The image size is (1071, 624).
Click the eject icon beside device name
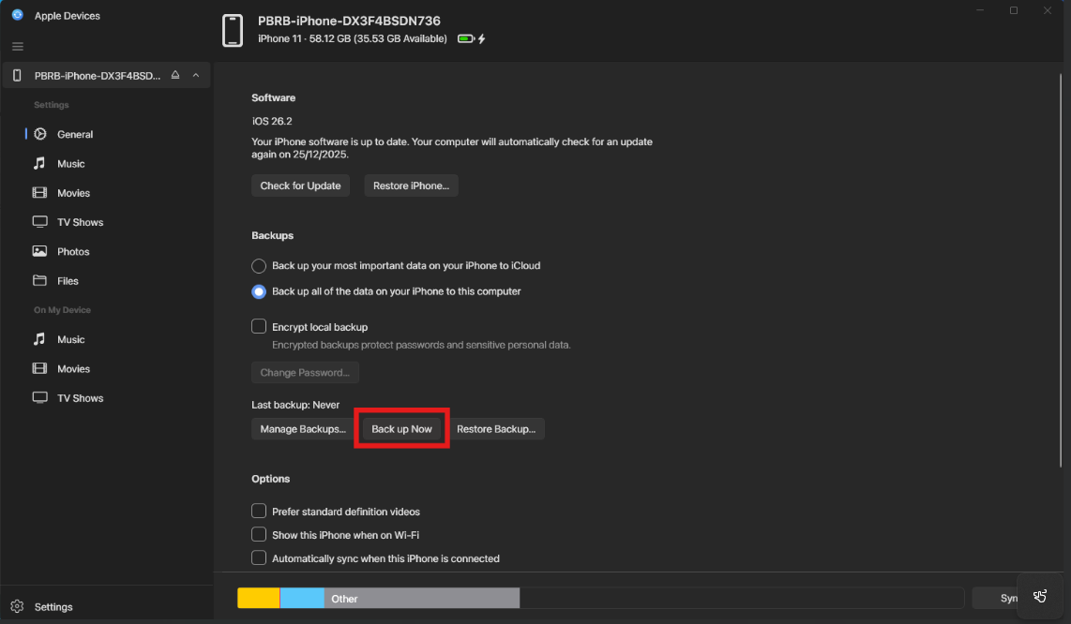(174, 75)
